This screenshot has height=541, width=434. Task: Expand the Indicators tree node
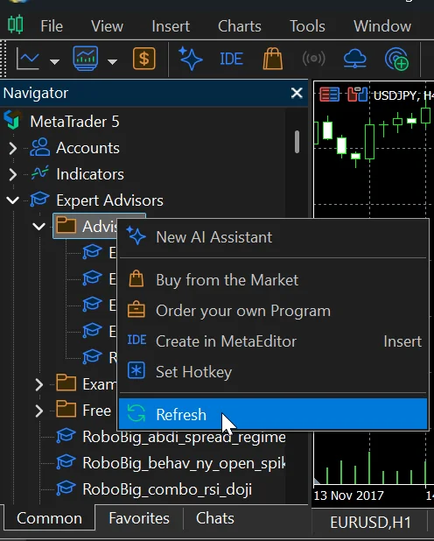[13, 174]
